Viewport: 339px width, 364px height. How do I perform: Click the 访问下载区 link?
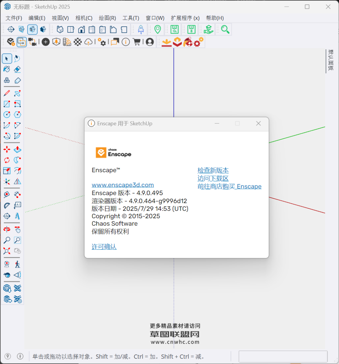(213, 179)
